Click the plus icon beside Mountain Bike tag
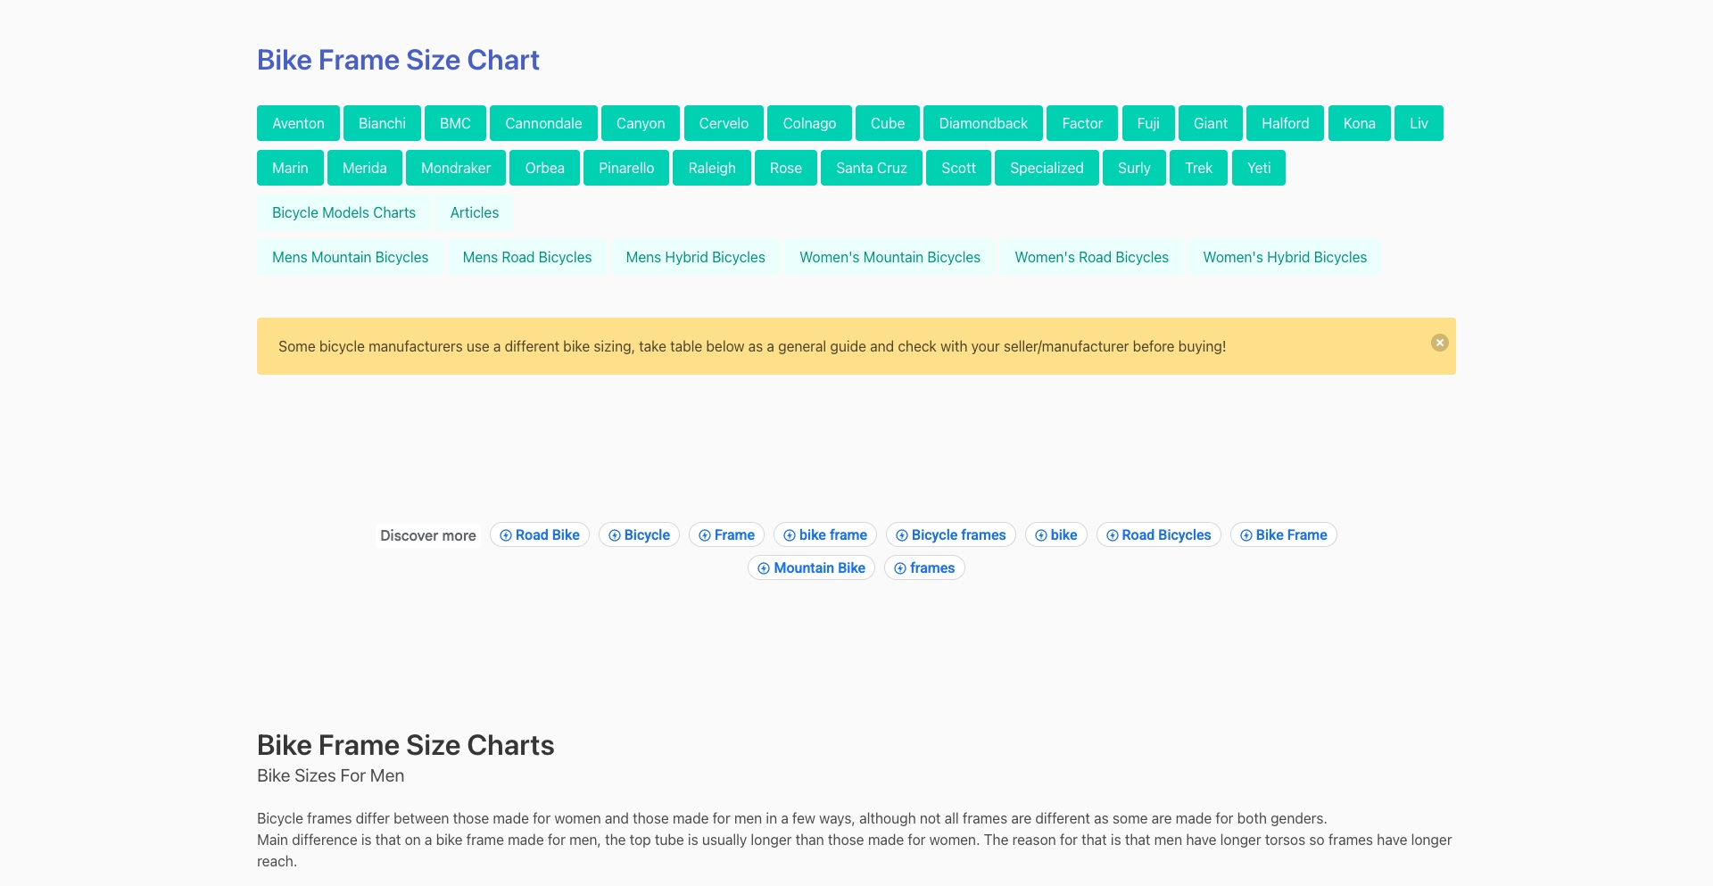This screenshot has height=886, width=1713. coord(764,567)
